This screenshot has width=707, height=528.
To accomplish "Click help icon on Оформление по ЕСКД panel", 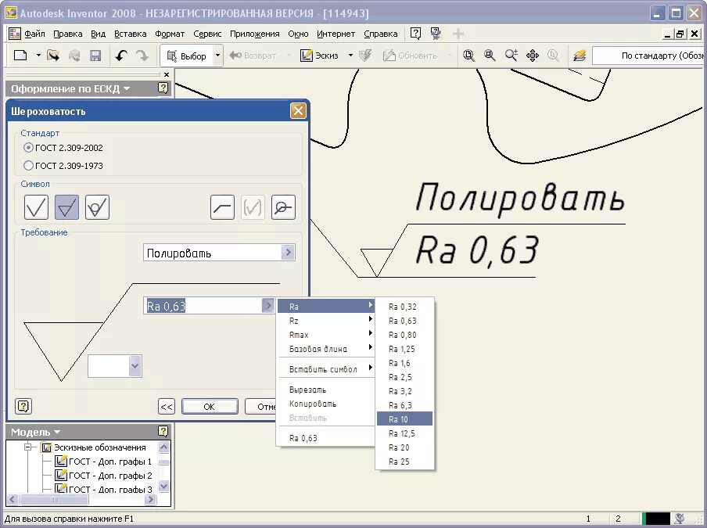I will 163,88.
